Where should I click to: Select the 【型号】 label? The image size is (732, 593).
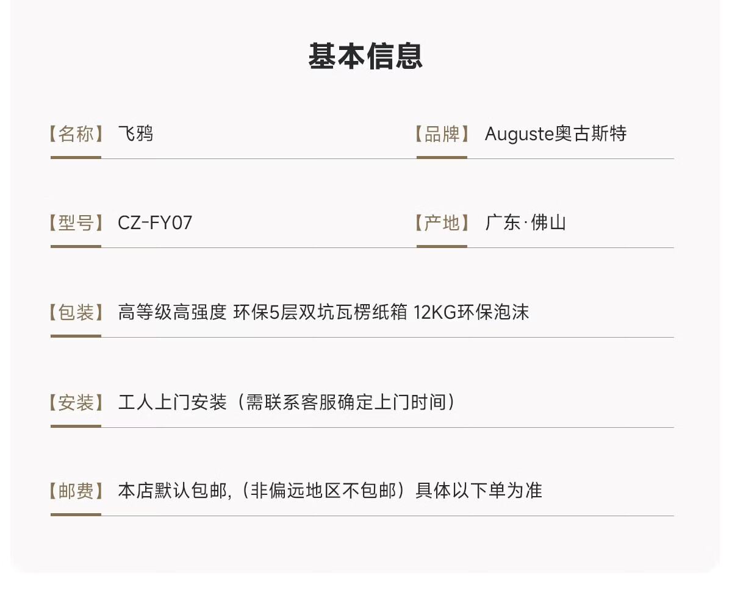(76, 223)
